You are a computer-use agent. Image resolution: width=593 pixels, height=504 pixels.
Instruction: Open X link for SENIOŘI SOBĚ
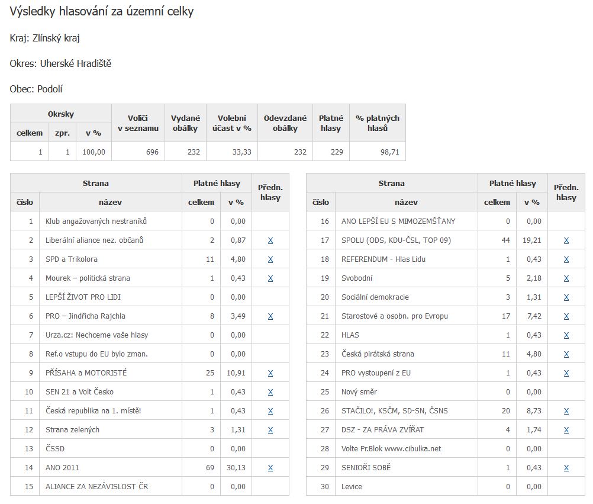pyautogui.click(x=566, y=468)
